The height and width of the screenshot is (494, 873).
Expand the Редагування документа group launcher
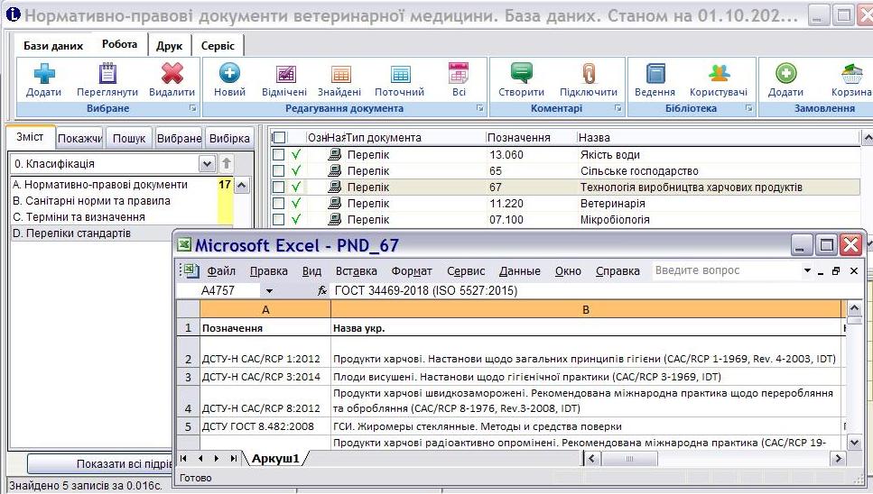tap(480, 108)
